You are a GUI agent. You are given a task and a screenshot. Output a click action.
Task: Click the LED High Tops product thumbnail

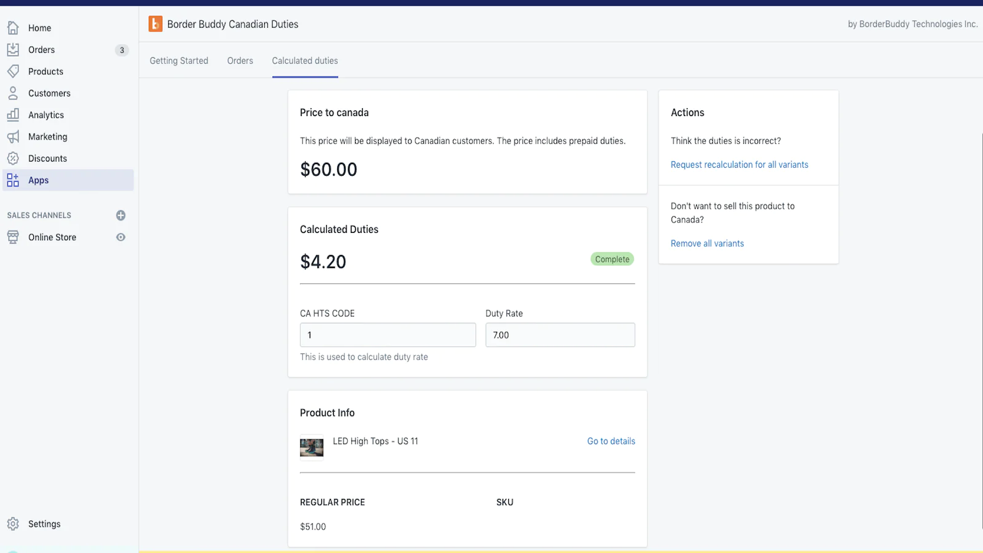[311, 447]
